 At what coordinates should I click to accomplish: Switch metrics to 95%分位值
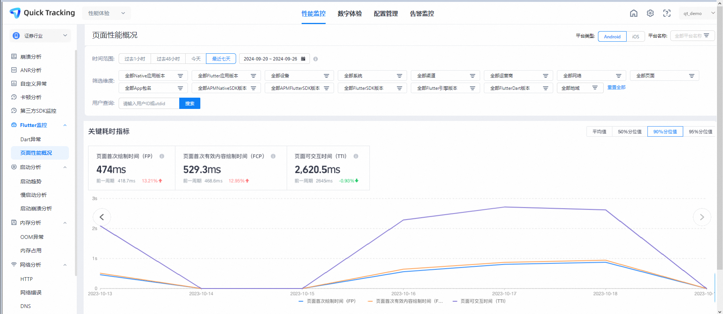point(700,131)
